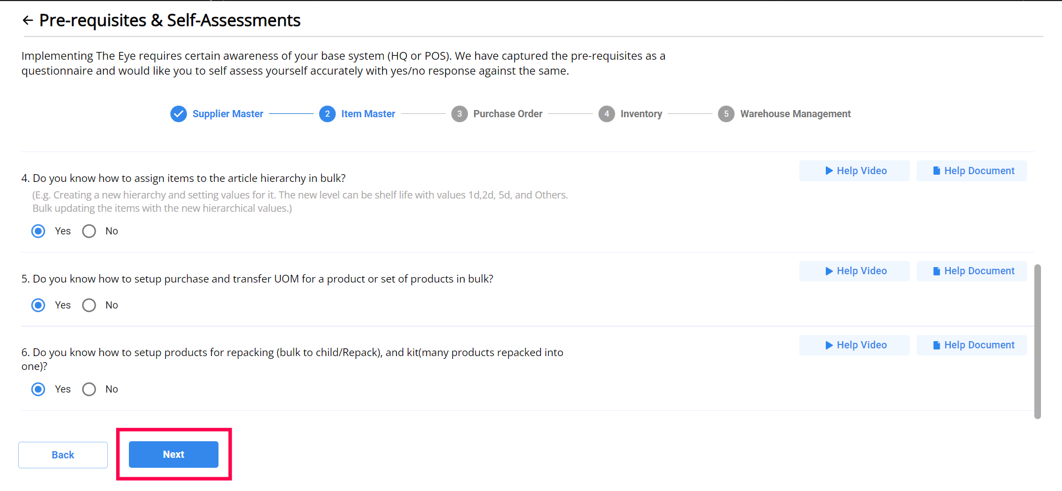This screenshot has height=491, width=1062.
Task: Open Help Document for question 4
Action: (x=971, y=171)
